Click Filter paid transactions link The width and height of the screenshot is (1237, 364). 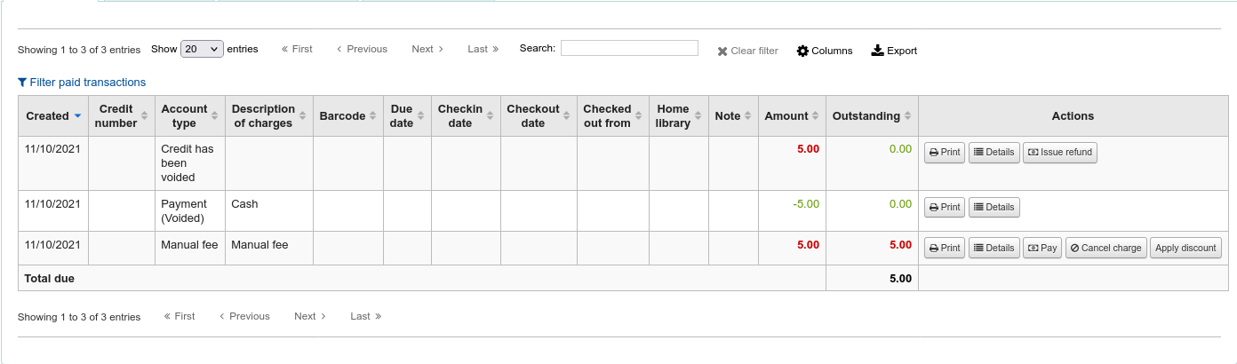click(x=82, y=83)
